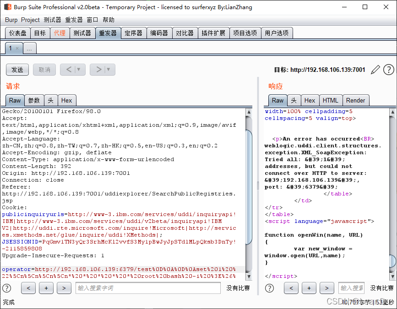Screen dimensions: 397x309
Task: Add request search option with the plus button
Action: [x=46, y=288]
